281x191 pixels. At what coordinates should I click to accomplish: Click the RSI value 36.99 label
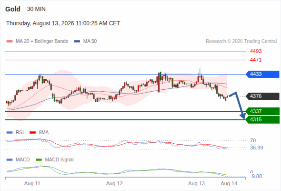click(257, 148)
